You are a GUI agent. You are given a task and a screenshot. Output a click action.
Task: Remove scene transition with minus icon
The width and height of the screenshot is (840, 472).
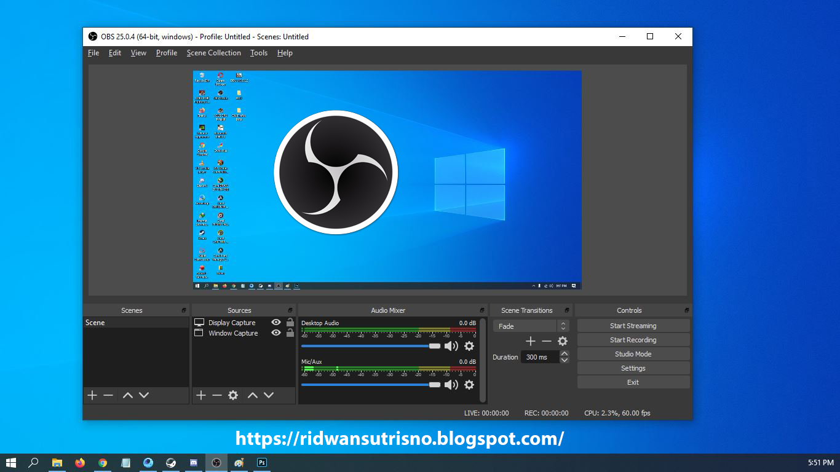[547, 341]
